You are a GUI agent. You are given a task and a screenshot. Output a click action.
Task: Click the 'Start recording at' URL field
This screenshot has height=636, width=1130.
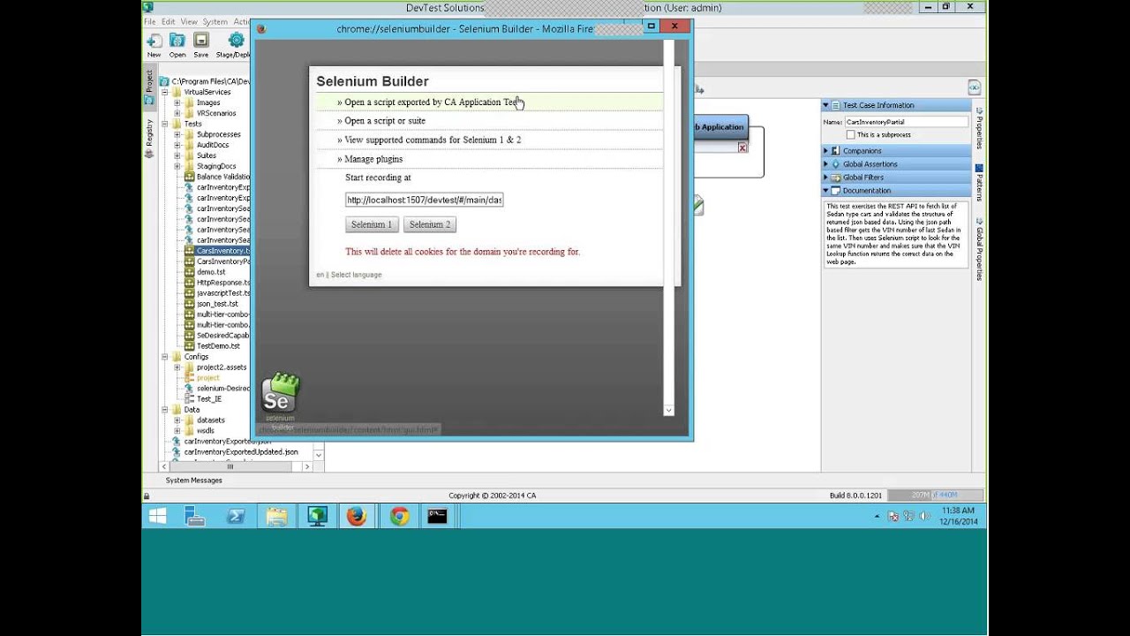[424, 200]
